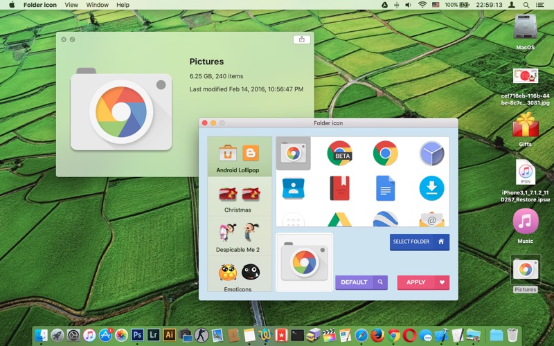This screenshot has height=346, width=554.
Task: Open Launchpad from the dock
Action: pos(57,335)
